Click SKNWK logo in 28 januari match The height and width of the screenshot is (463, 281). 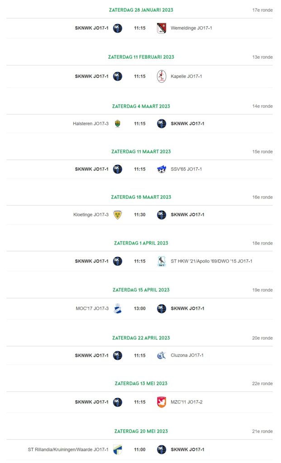(x=118, y=28)
